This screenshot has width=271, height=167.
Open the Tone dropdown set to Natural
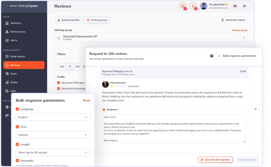[53, 135]
